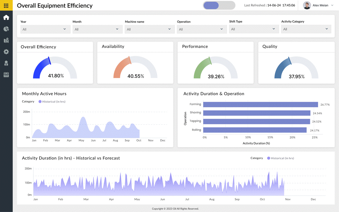The width and height of the screenshot is (339, 212).
Task: Click the Forming bar in the chart
Action: click(260, 105)
